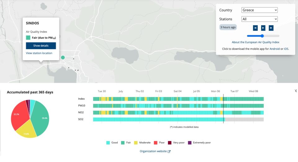
Task: Click the 'Sat 04' date label
Action: click(x=178, y=91)
